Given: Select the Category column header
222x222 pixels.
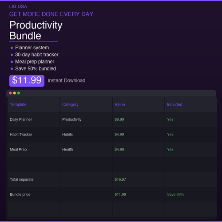Looking at the screenshot, I should [86, 104].
